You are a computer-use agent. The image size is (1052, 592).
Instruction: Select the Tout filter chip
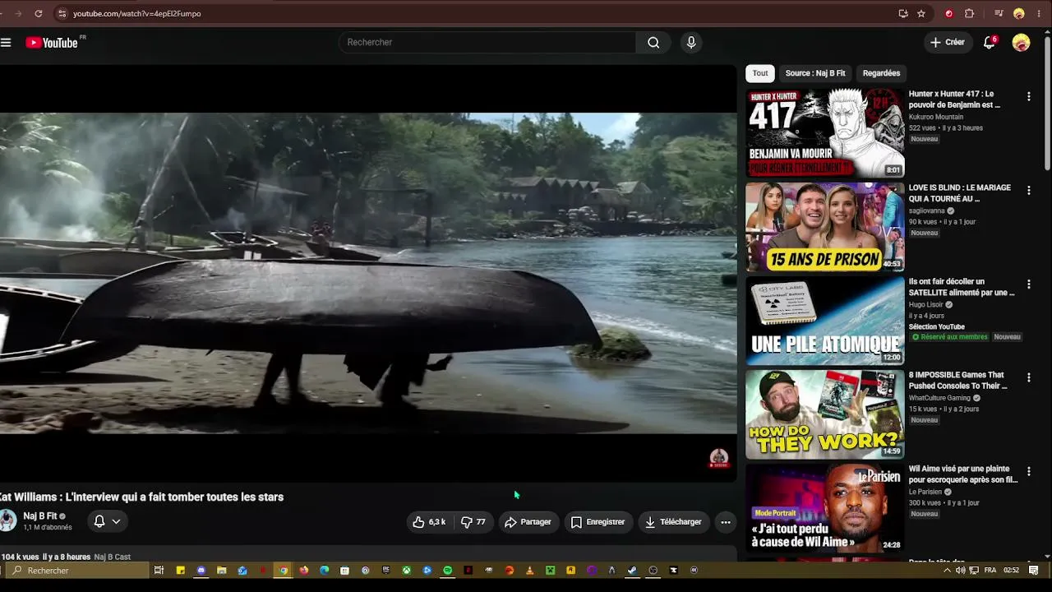[760, 73]
